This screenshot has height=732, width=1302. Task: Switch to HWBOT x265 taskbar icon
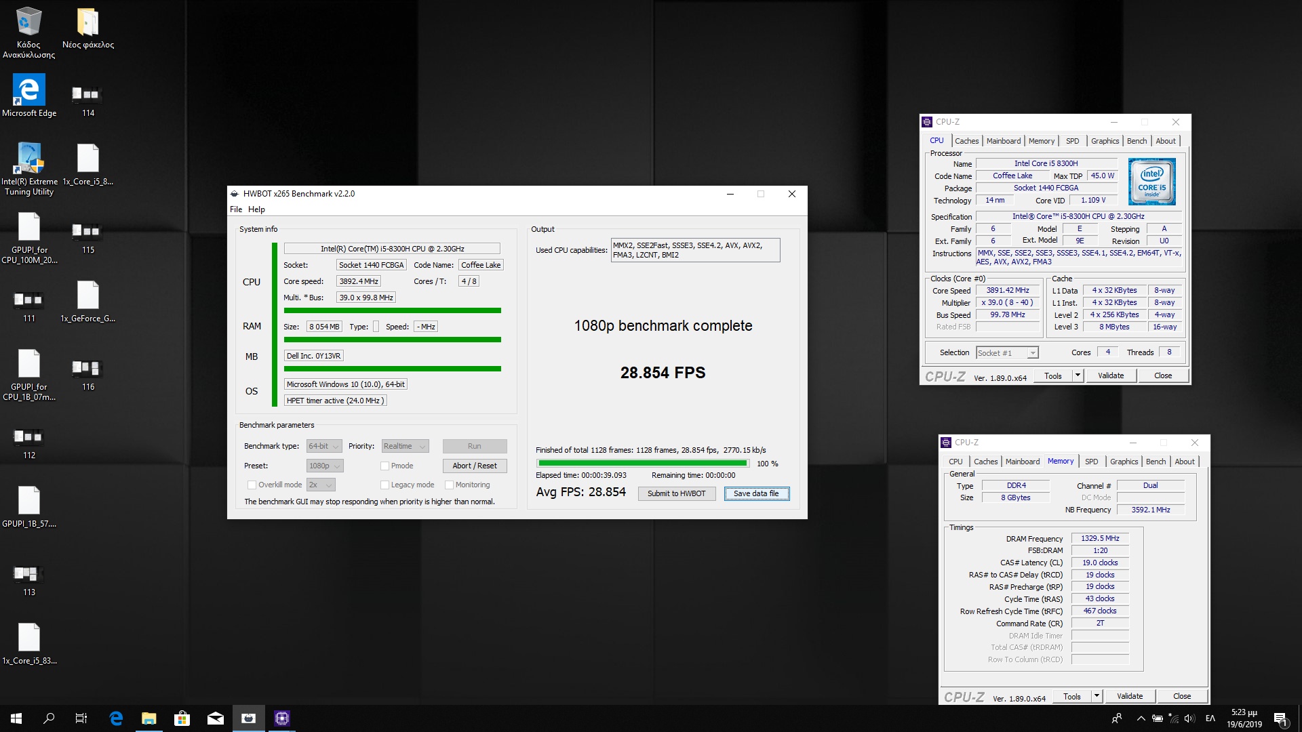point(249,718)
